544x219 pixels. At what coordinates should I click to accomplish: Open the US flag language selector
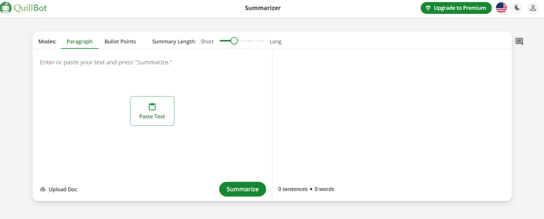[x=501, y=7]
